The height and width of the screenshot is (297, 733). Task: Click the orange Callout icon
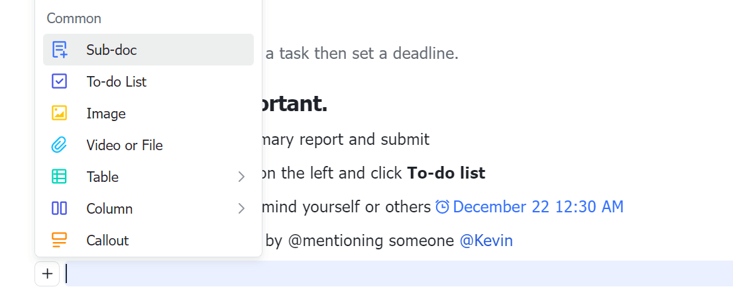click(60, 240)
